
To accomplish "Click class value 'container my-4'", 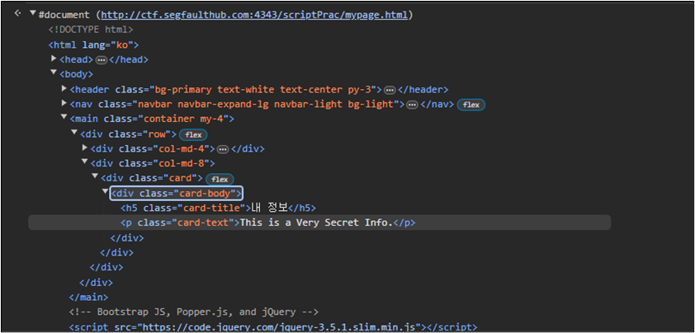I will pyautogui.click(x=183, y=120).
